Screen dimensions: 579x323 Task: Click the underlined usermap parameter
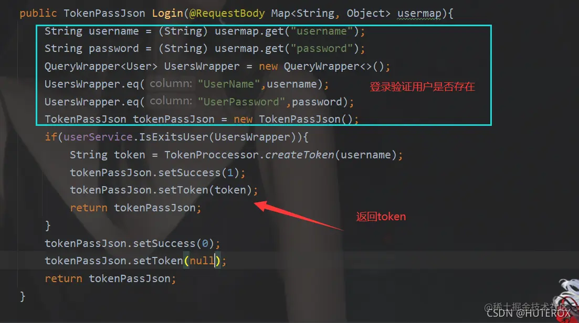pos(419,14)
